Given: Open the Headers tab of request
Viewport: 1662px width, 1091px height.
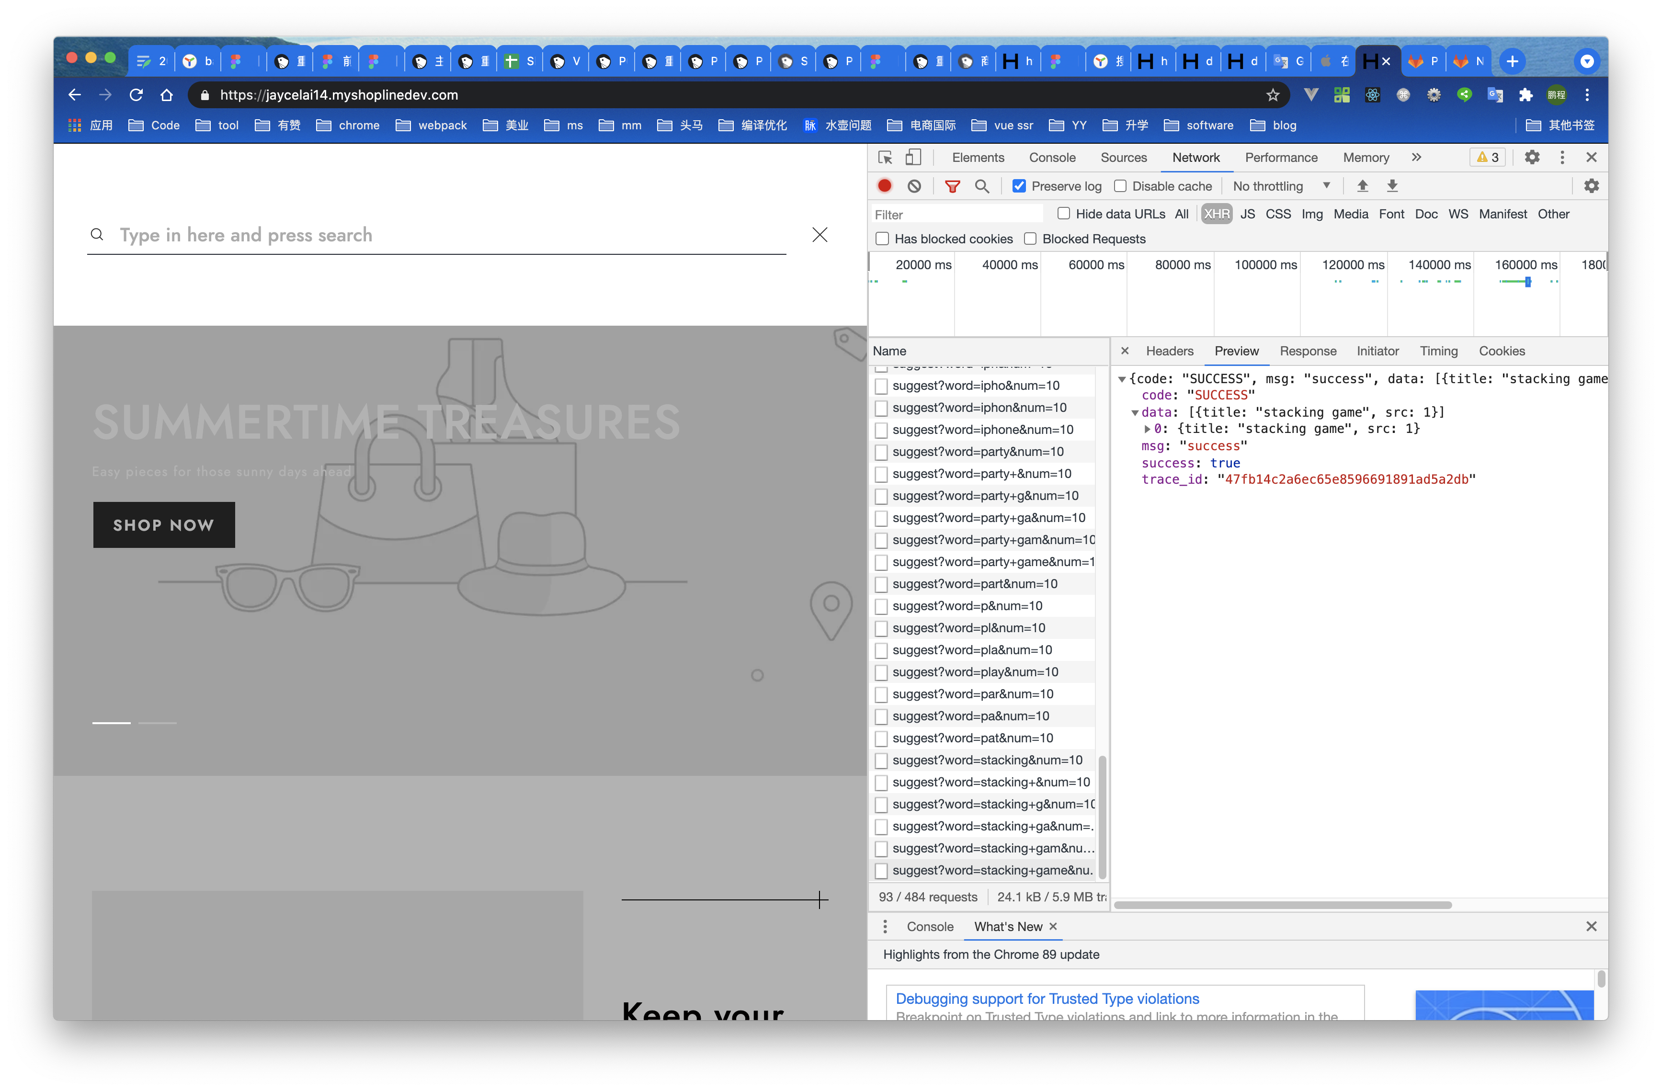Looking at the screenshot, I should coord(1169,351).
